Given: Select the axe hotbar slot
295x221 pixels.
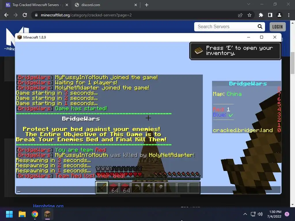Looking at the screenshot, I should point(148,188).
